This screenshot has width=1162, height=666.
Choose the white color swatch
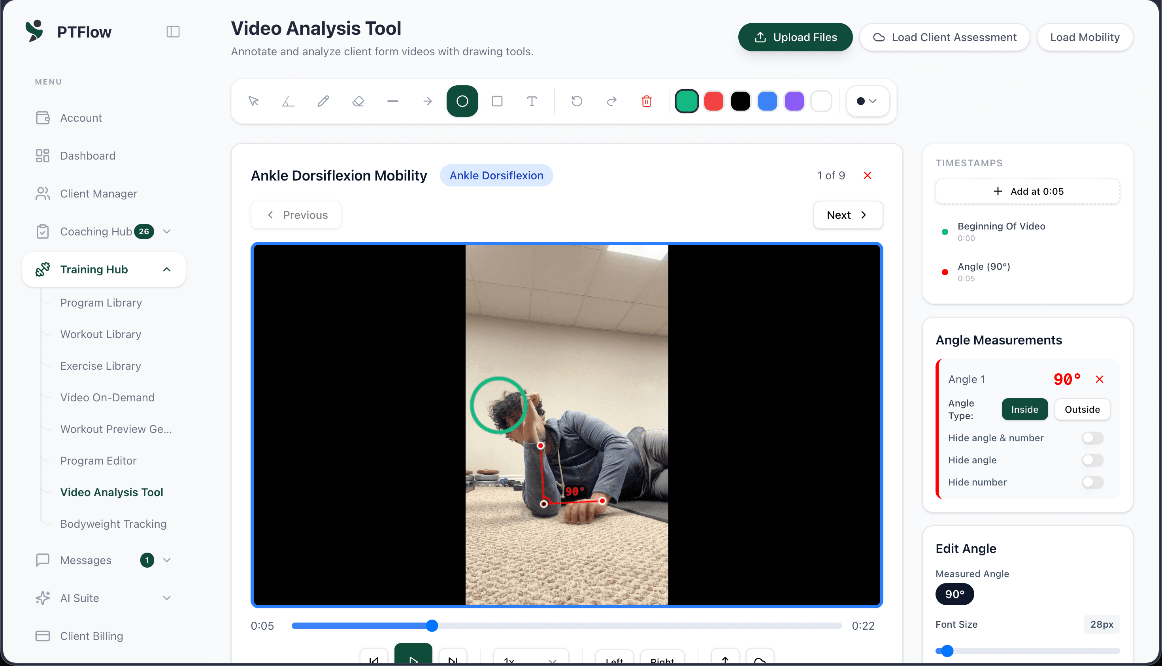[821, 101]
